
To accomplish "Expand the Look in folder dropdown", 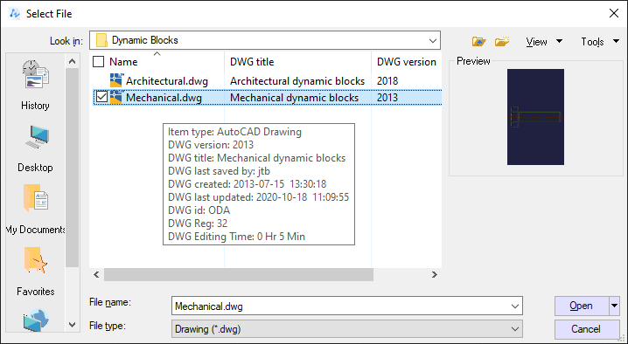I will [x=433, y=40].
